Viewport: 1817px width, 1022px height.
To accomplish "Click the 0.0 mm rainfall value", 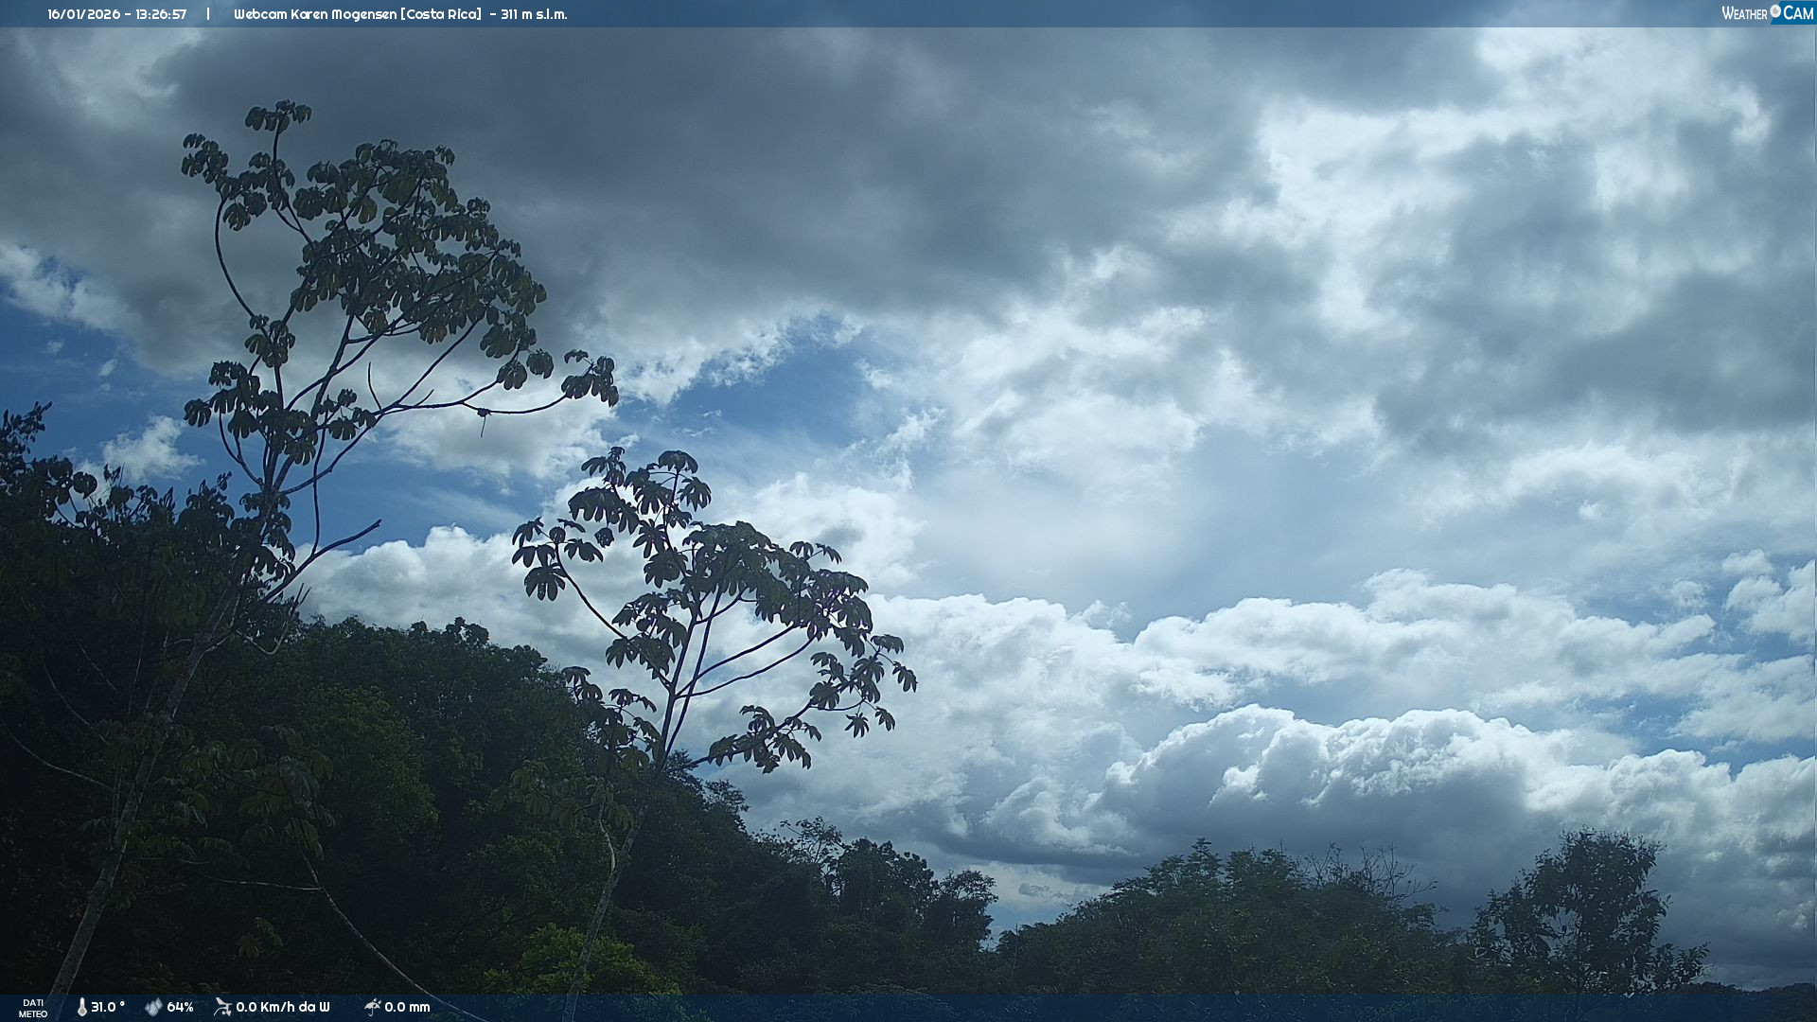I will coord(407,1007).
